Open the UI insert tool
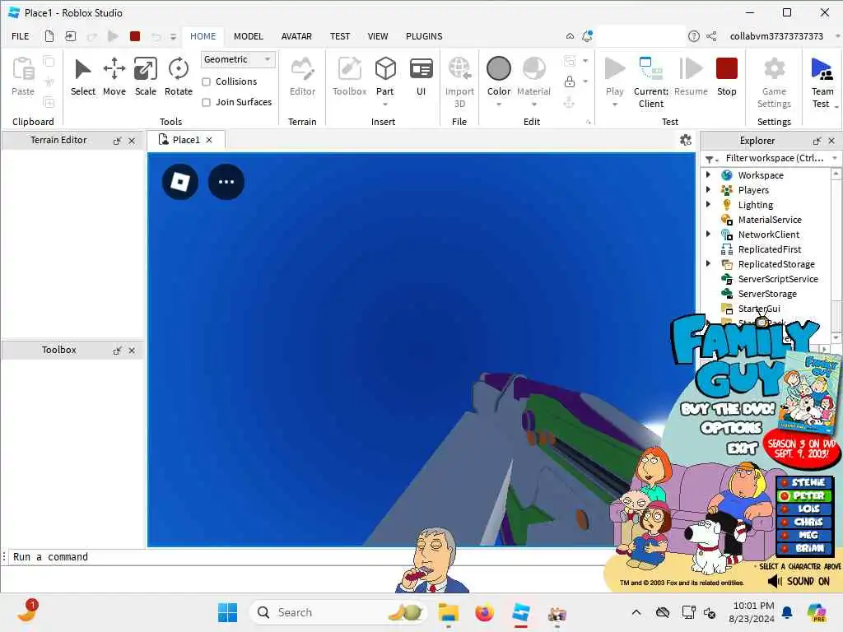The height and width of the screenshot is (632, 843). point(421,77)
